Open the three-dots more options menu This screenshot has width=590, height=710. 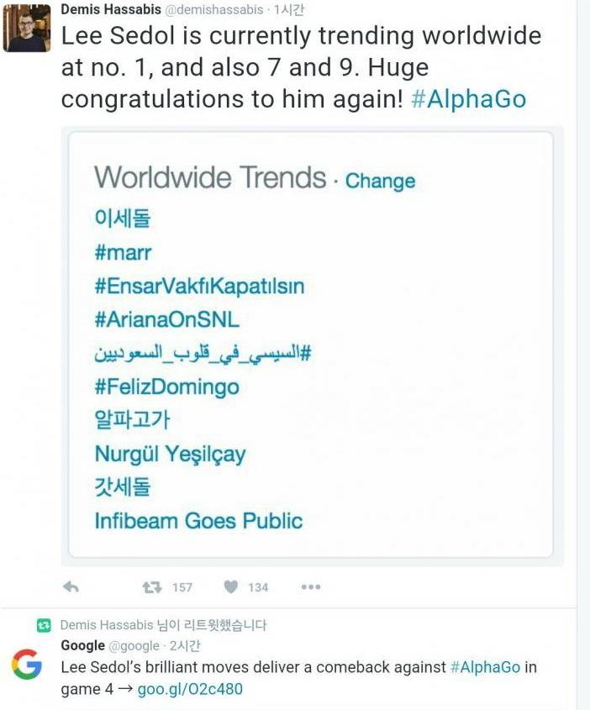(310, 587)
